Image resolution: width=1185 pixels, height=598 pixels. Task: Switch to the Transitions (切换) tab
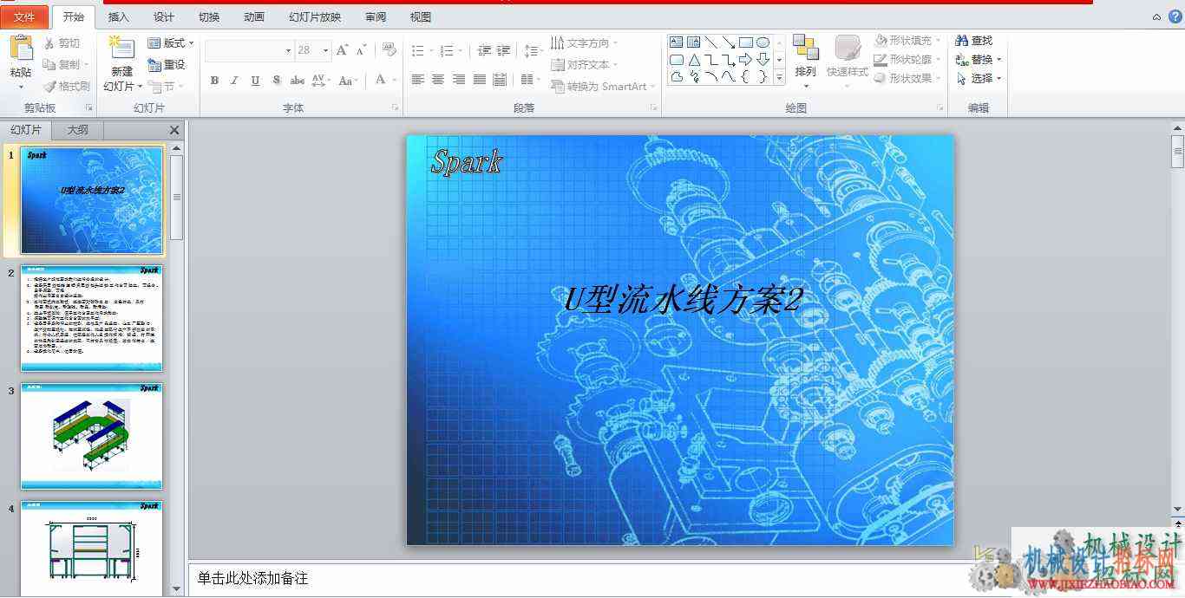coord(208,17)
